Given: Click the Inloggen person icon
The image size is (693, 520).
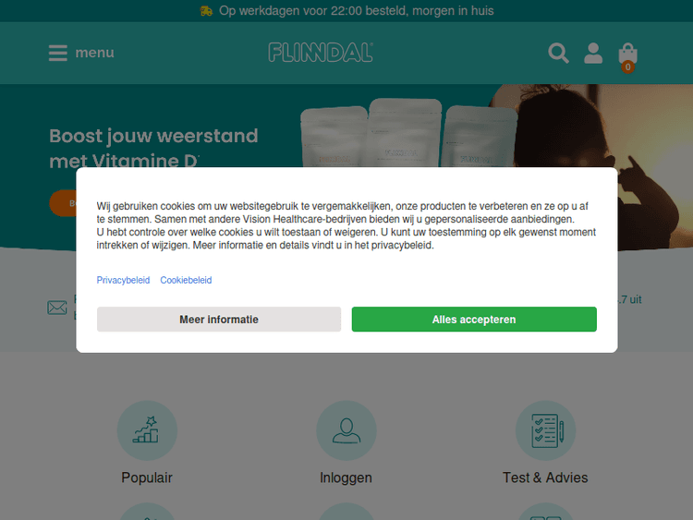Looking at the screenshot, I should (346, 430).
